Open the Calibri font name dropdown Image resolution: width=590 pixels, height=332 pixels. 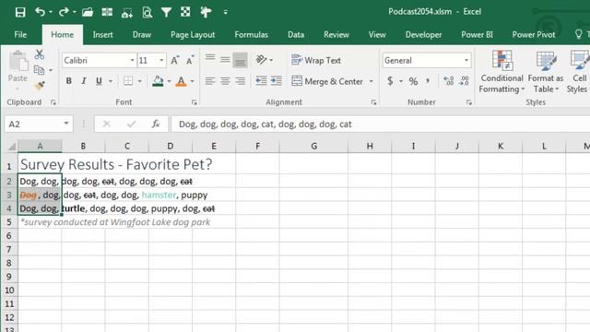pyautogui.click(x=132, y=60)
